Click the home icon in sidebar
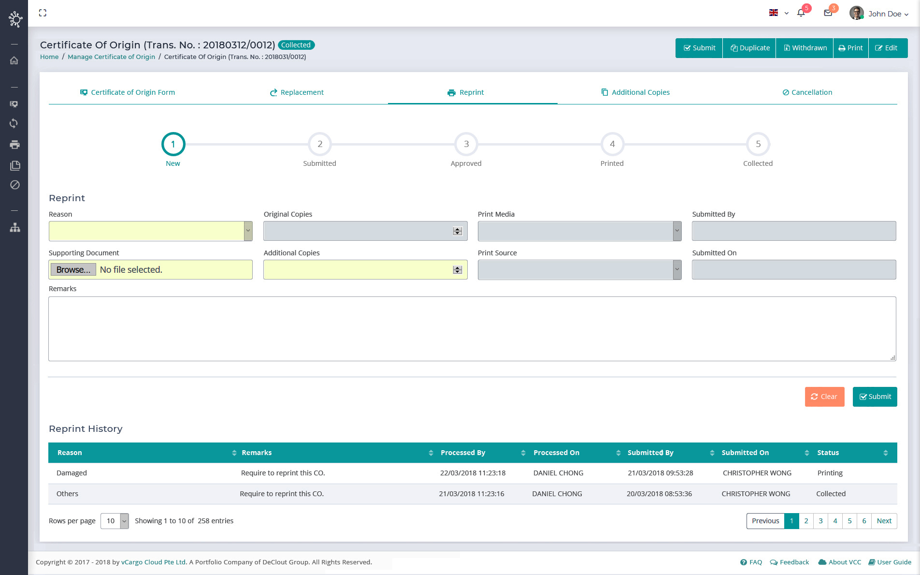This screenshot has width=920, height=575. [x=14, y=60]
